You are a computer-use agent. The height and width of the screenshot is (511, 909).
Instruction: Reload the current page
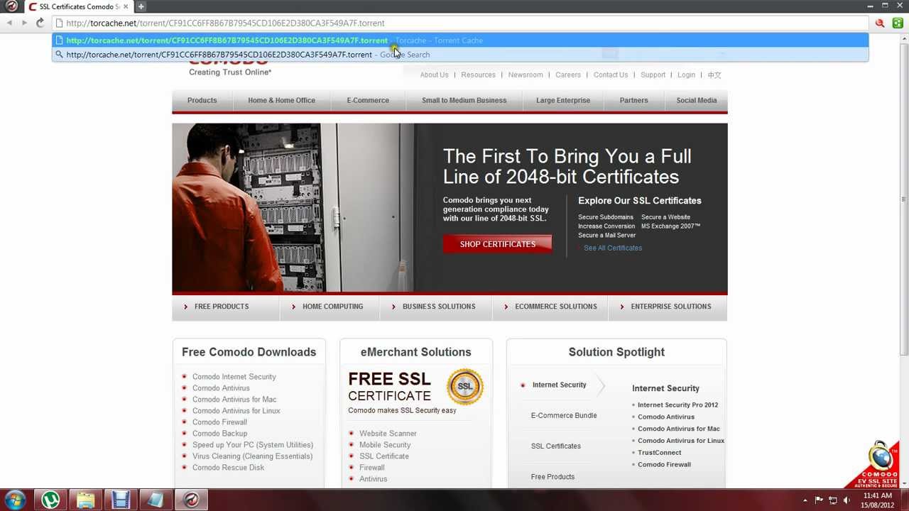coord(40,23)
